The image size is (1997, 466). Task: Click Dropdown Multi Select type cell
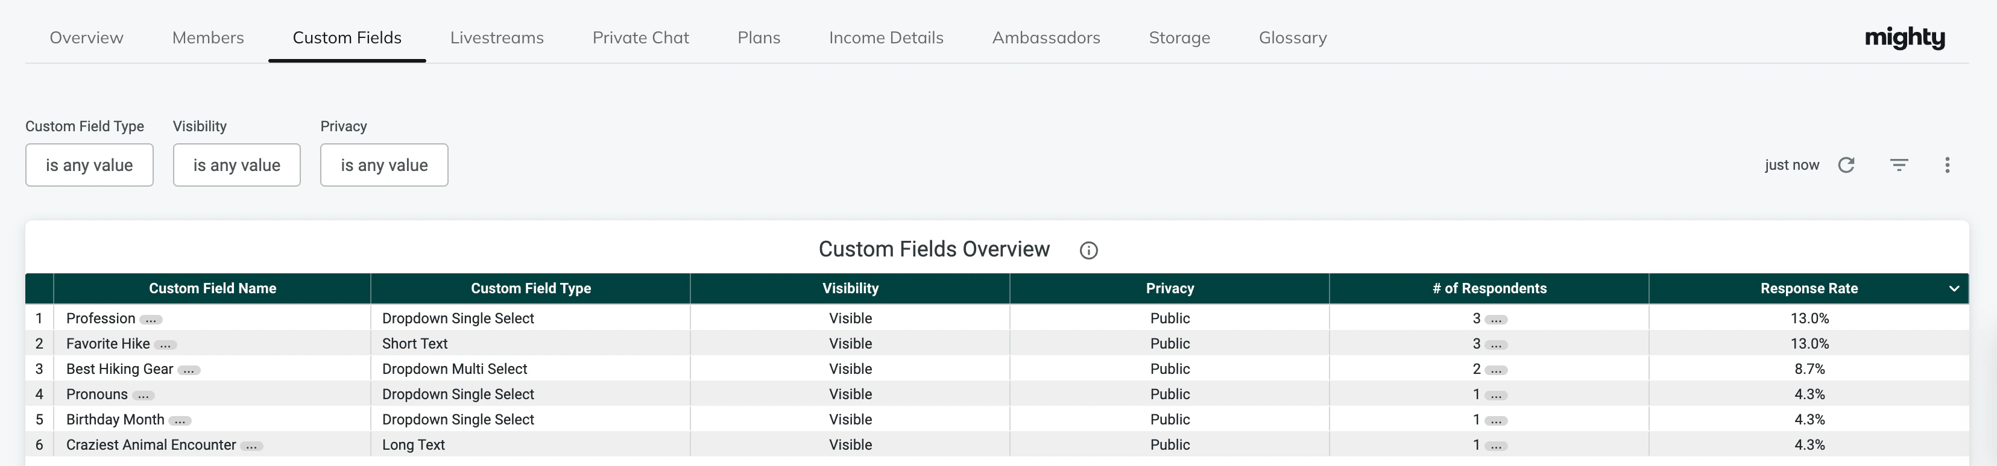click(454, 369)
